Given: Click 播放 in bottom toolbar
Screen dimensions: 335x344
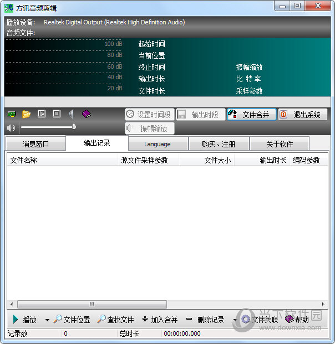Looking at the screenshot, I should coord(24,320).
